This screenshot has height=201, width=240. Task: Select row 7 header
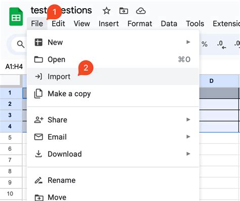[x=10, y=160]
